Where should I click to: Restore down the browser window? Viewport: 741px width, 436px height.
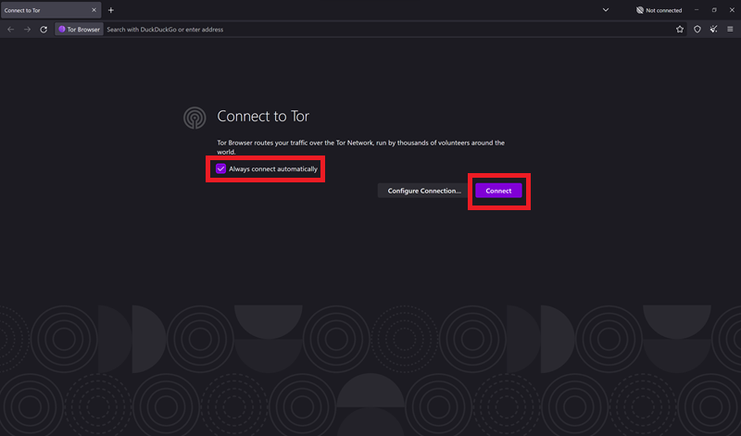tap(714, 10)
